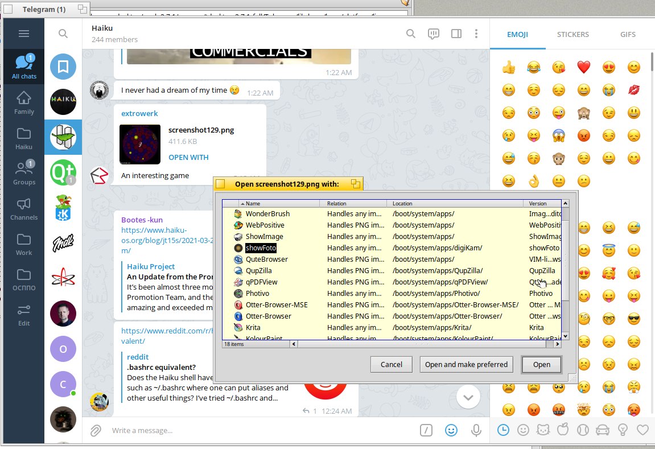Click horizontal scrollbar left arrow in dialog

[x=294, y=344]
